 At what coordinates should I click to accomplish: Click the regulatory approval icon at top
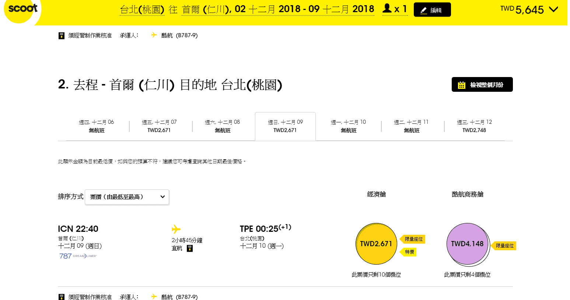(x=62, y=36)
